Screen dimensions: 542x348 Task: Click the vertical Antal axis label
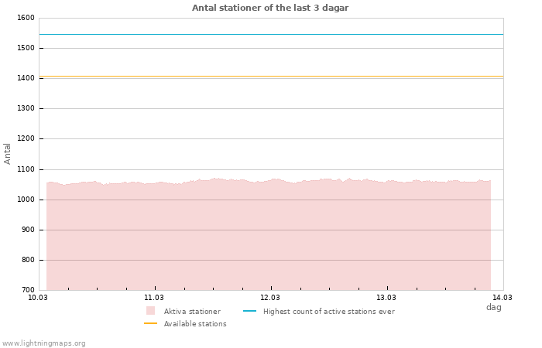click(x=8, y=153)
